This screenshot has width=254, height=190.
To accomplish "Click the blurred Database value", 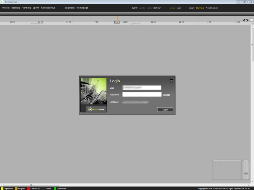I will [x=135, y=102].
